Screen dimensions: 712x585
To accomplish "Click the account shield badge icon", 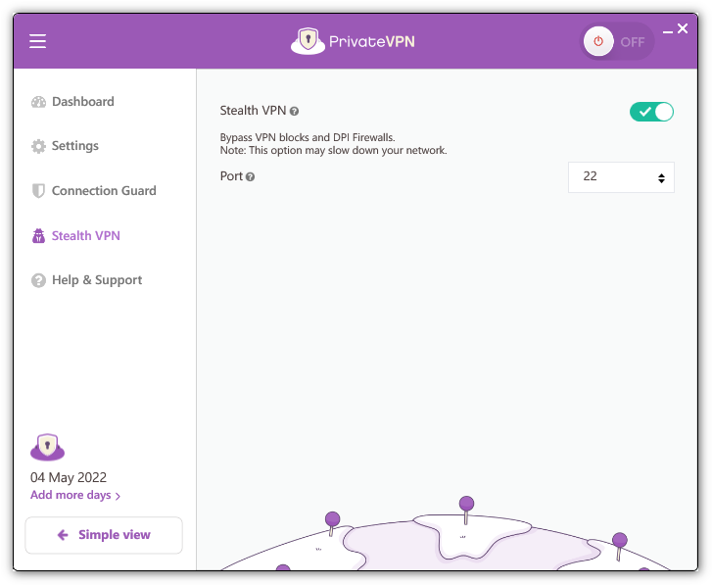I will tap(47, 447).
